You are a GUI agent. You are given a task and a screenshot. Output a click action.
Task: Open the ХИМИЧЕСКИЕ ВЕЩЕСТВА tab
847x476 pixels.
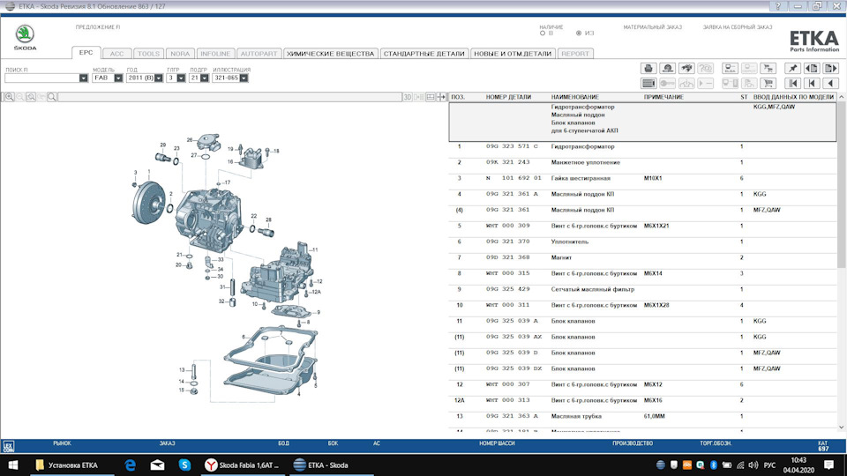point(330,54)
